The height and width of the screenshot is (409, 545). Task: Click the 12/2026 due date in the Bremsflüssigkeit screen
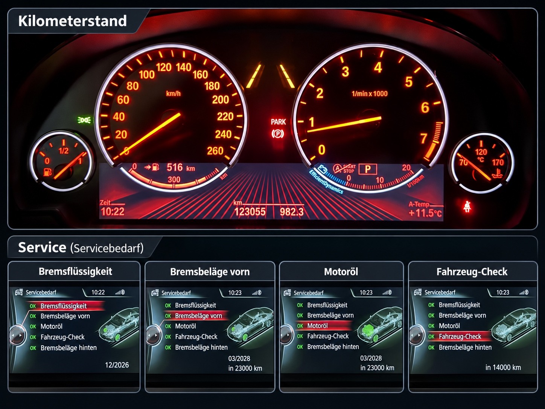click(117, 365)
